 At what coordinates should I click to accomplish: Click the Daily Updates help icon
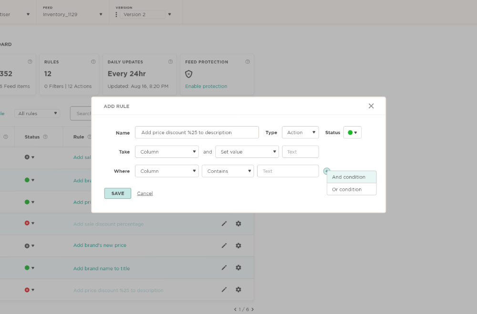[170, 62]
